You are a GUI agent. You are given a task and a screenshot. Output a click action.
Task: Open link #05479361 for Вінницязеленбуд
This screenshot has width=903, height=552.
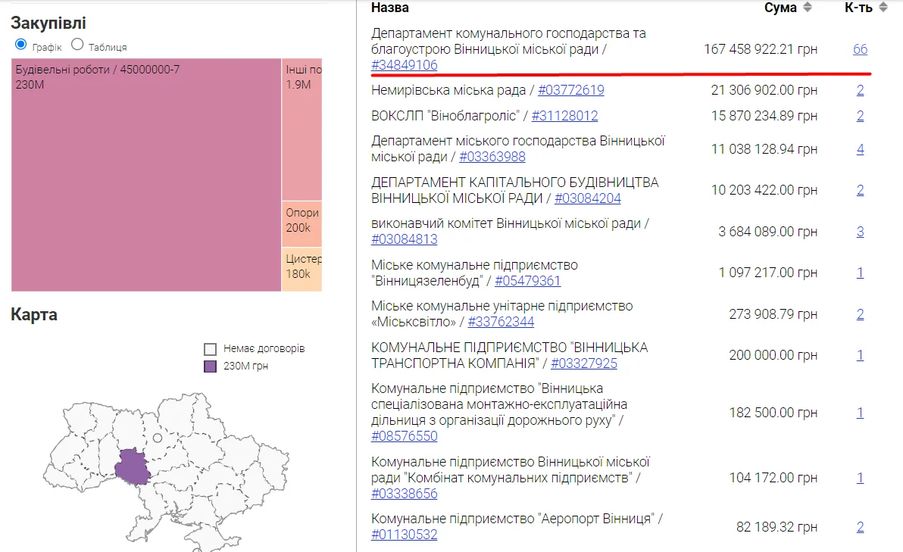[x=527, y=281]
